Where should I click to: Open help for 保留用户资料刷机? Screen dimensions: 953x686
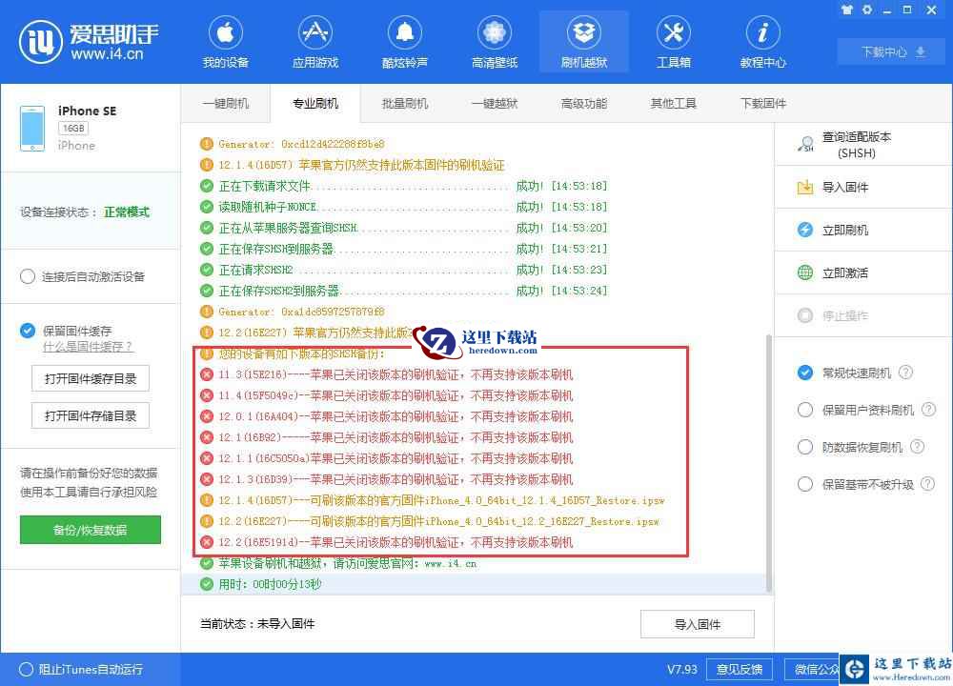pyautogui.click(x=928, y=410)
